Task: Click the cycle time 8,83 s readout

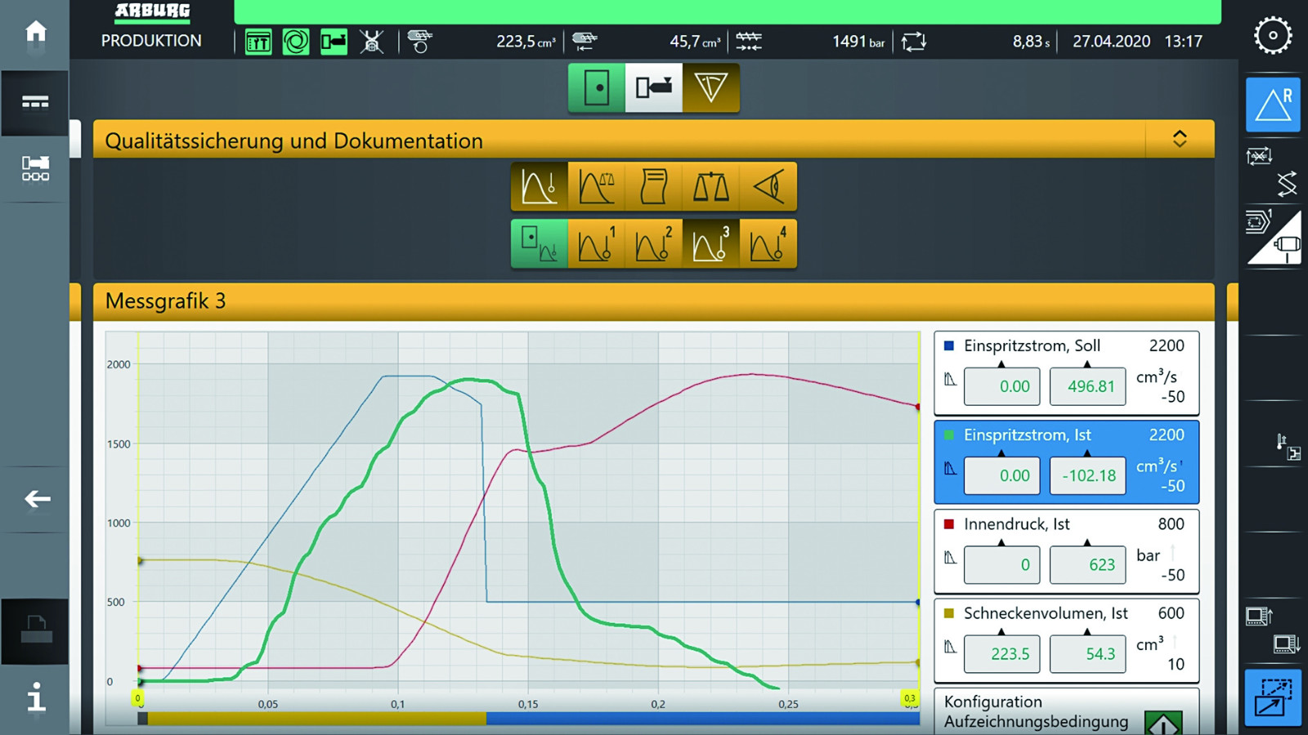Action: click(1031, 42)
